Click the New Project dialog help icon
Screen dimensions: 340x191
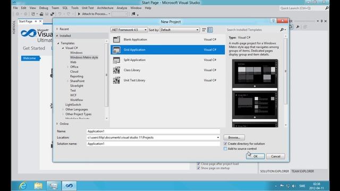[x=273, y=21]
